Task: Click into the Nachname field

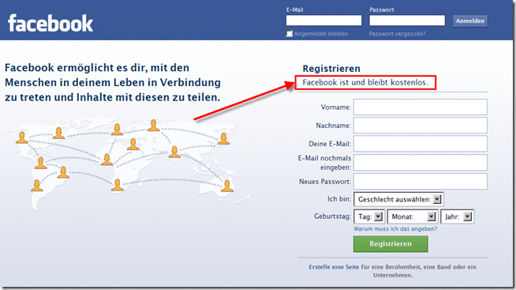Action: 421,126
